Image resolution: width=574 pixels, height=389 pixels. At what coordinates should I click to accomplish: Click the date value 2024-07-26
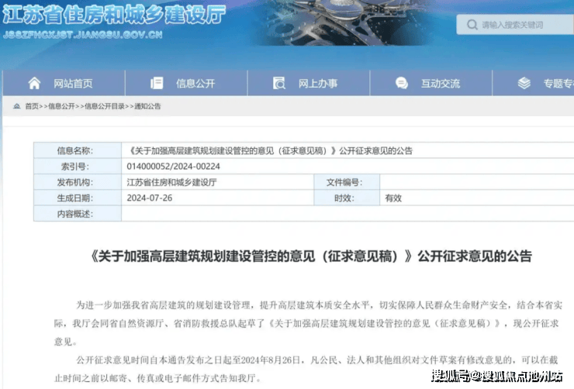(x=150, y=198)
